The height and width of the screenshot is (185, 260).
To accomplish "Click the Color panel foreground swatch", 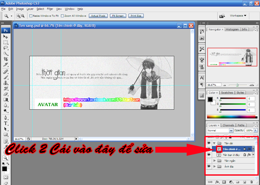I will (210, 99).
